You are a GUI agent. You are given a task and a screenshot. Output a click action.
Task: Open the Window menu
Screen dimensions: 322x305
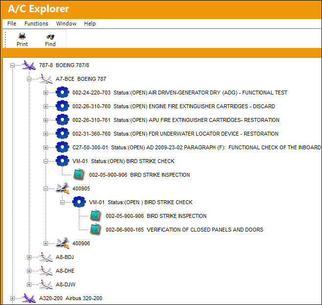click(66, 23)
